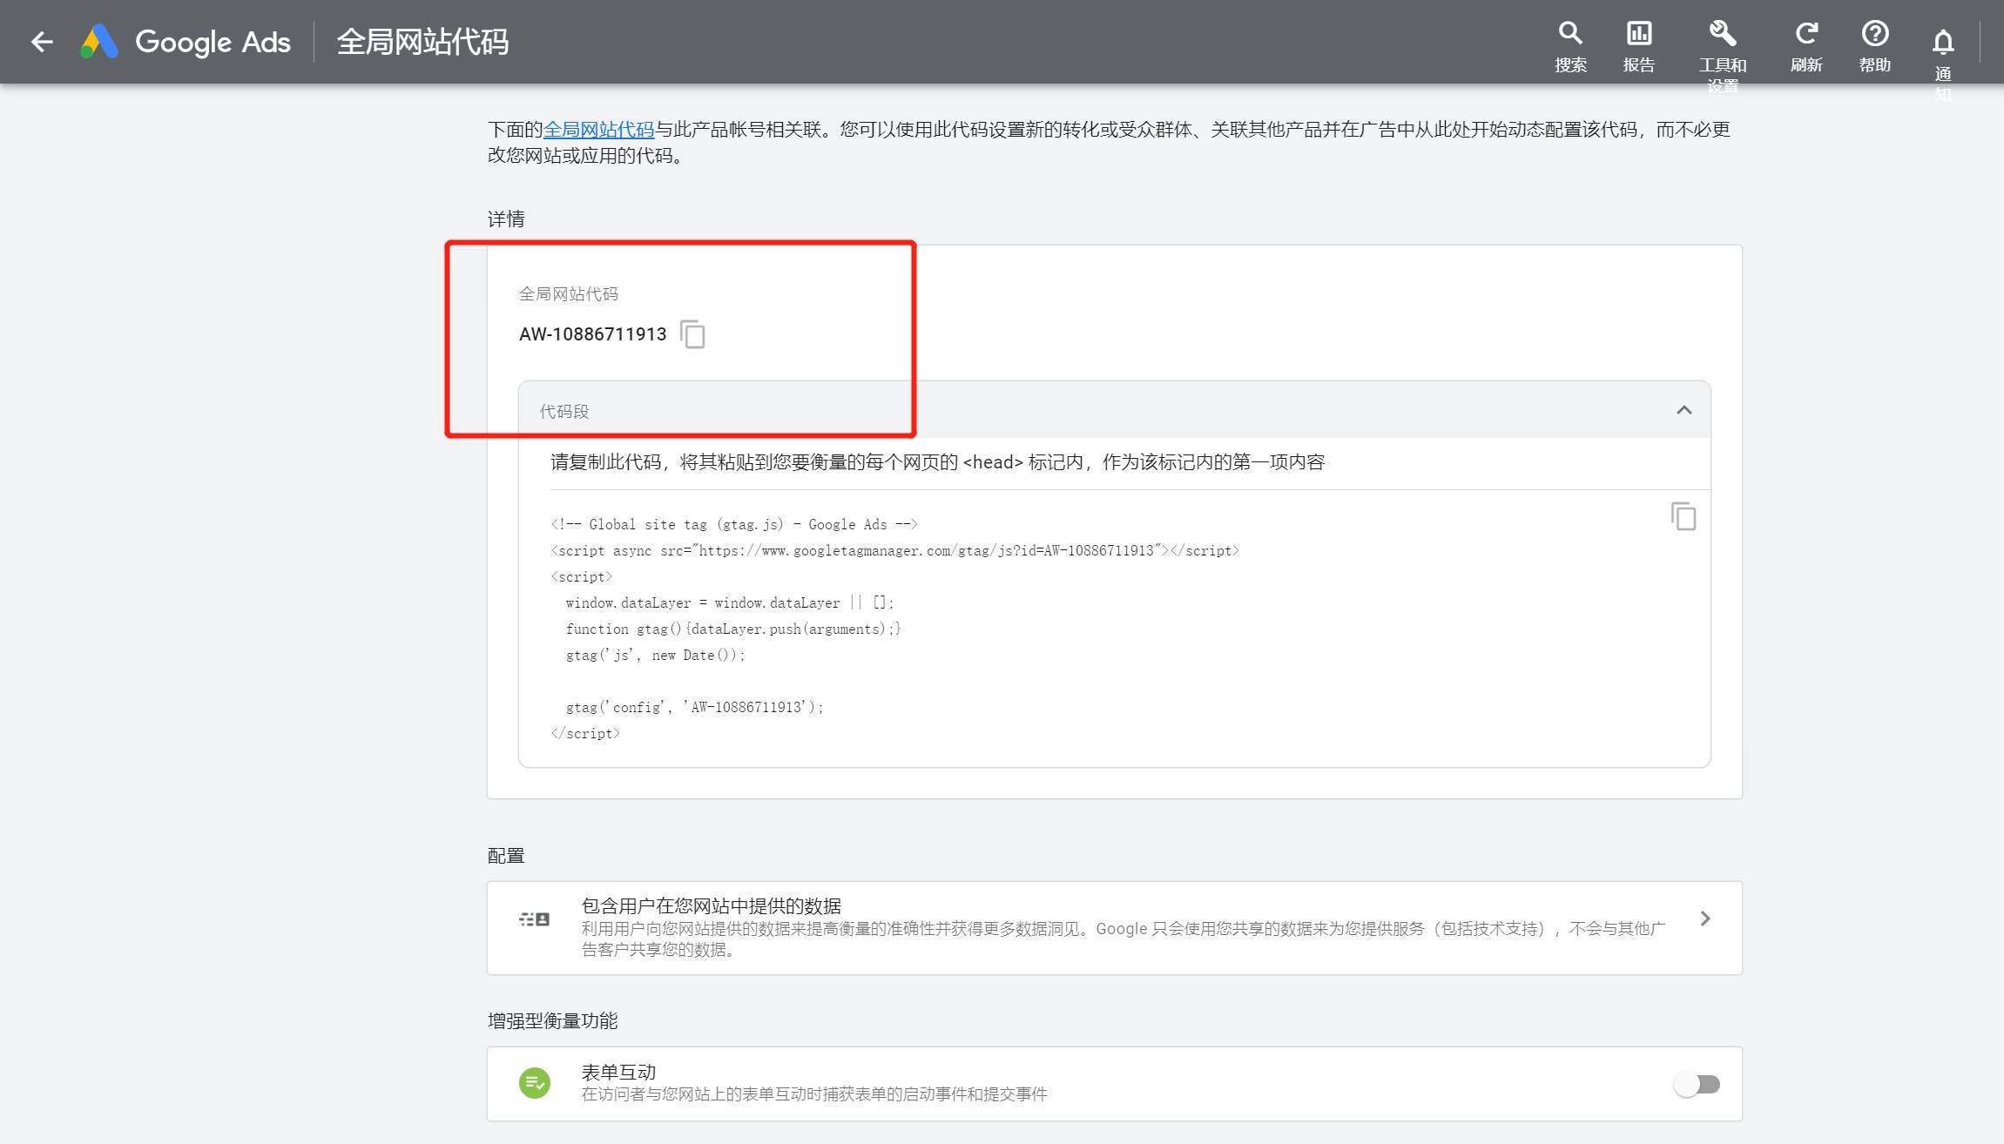The height and width of the screenshot is (1144, 2004).
Task: Select the AW-10886711913 ID text
Action: tap(592, 334)
